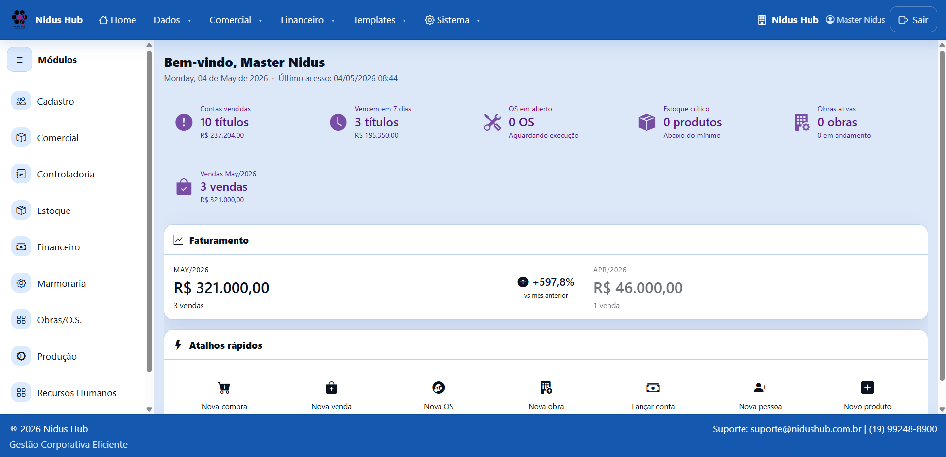Click the Sair logout button

coord(913,20)
